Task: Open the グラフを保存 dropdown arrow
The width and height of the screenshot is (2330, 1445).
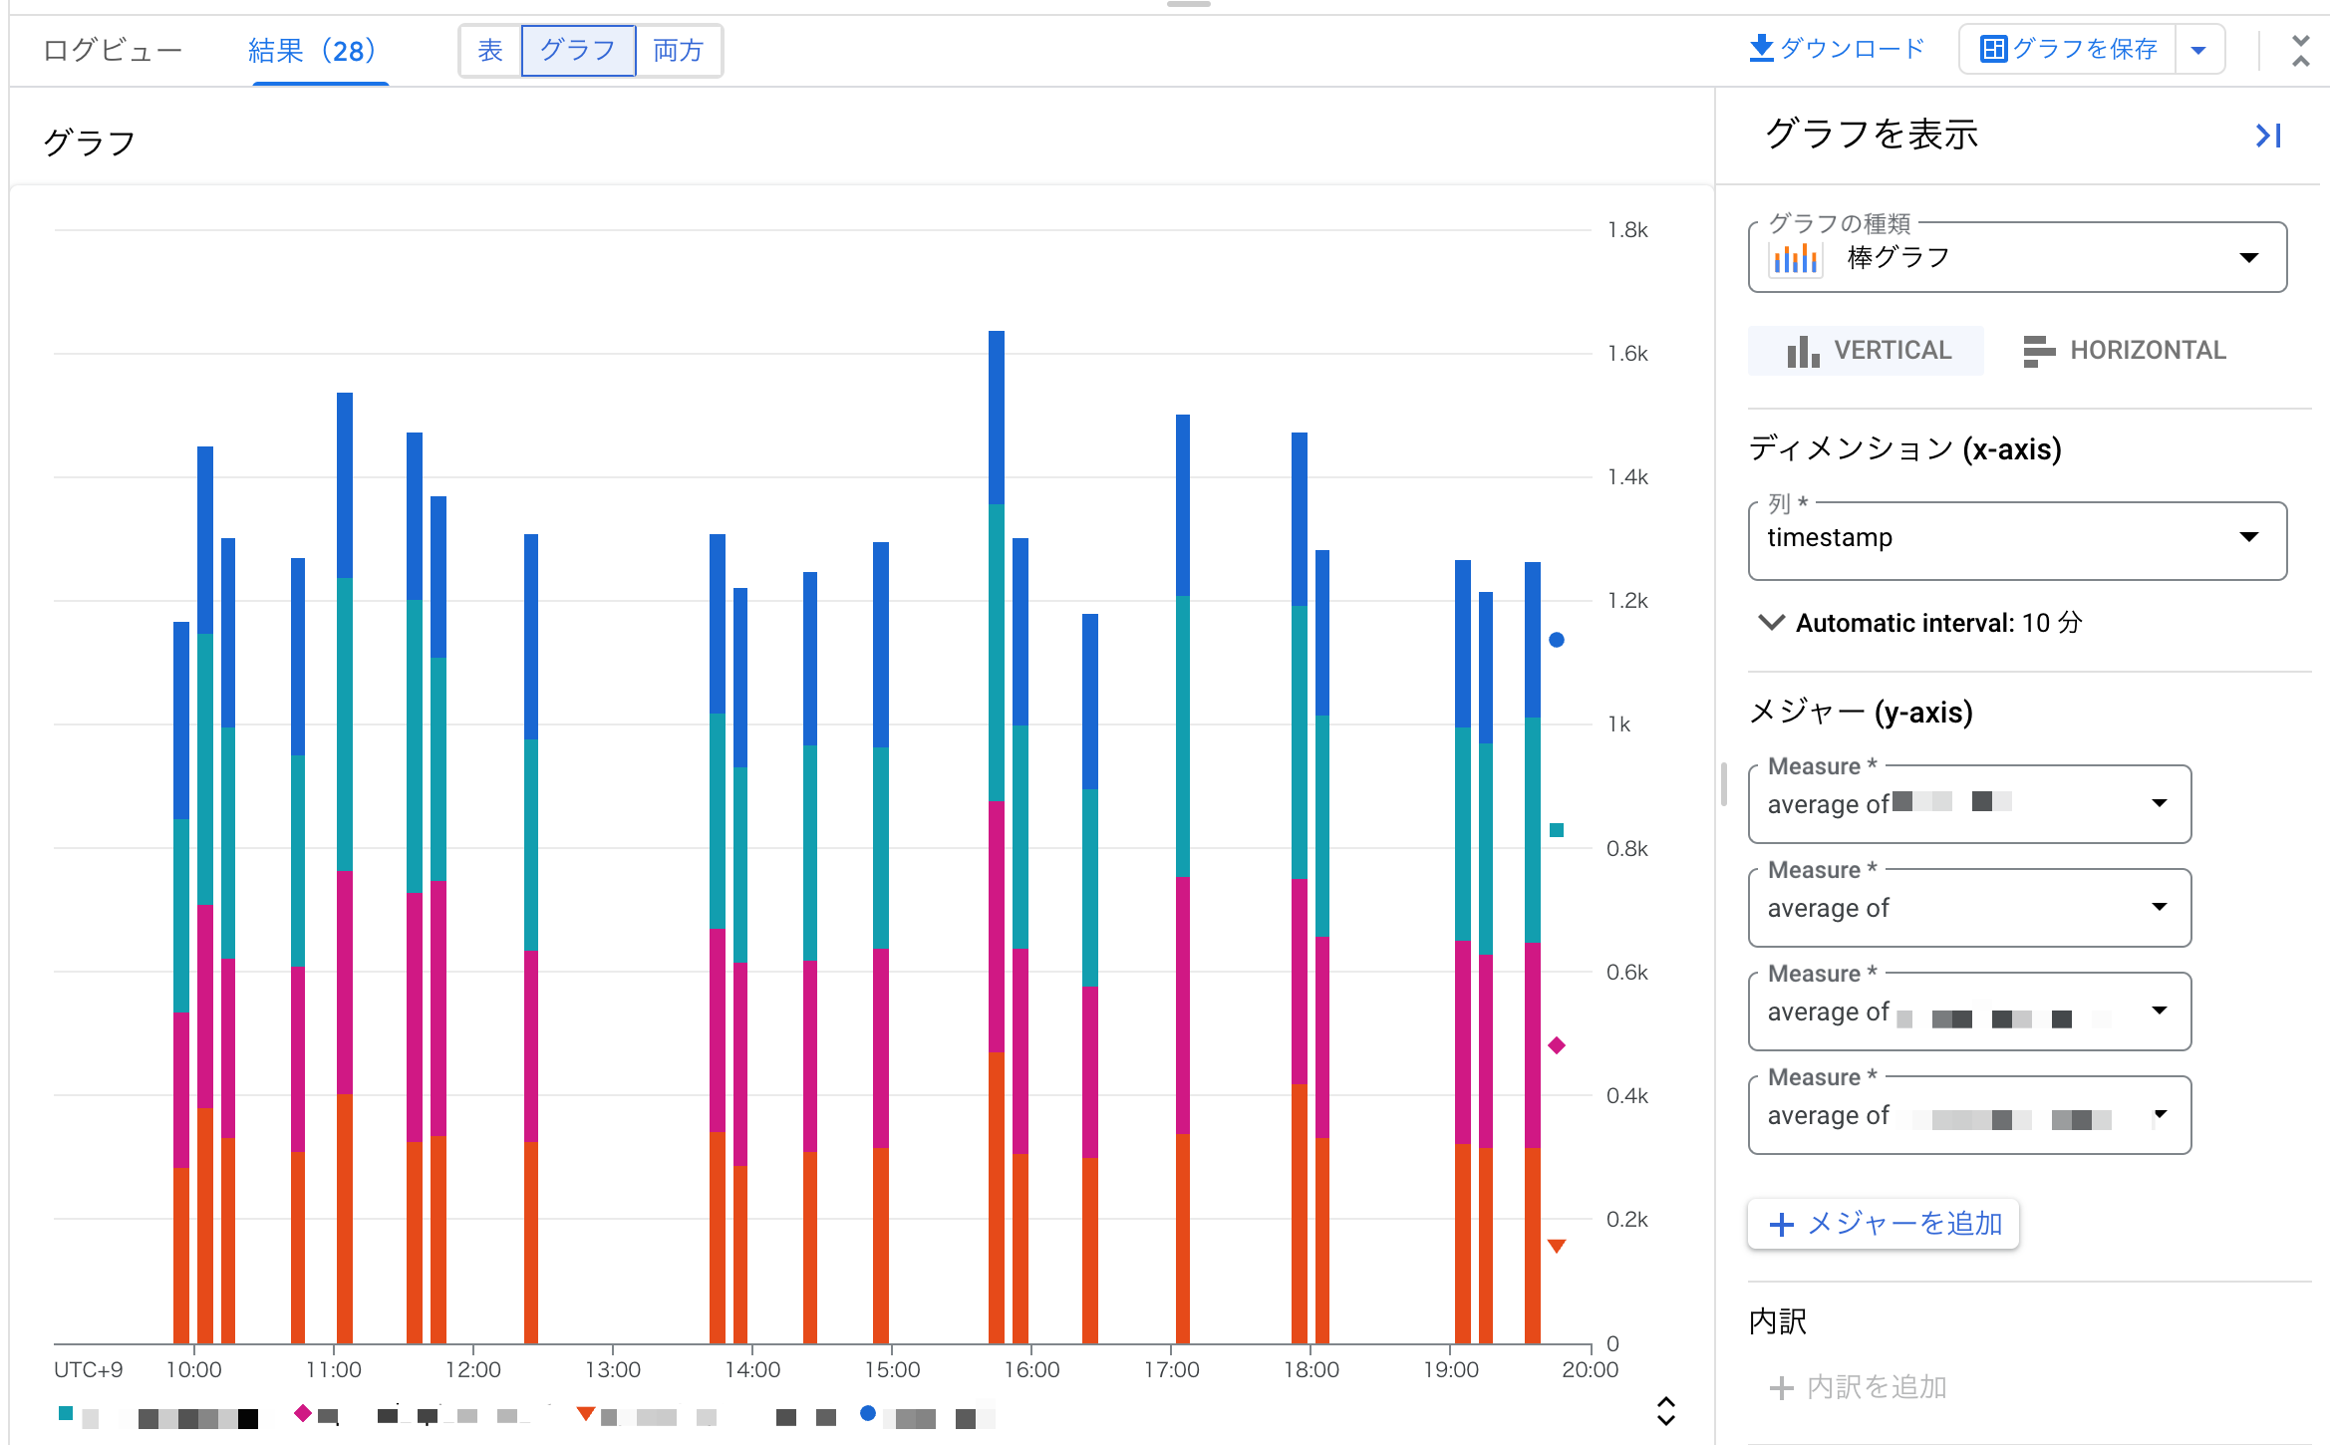Action: [2198, 50]
